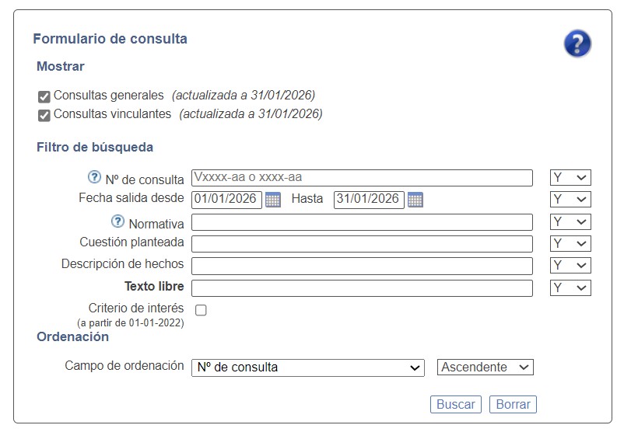The image size is (631, 439).
Task: Uncheck Consultas vinculantes checkbox
Action: pos(44,115)
